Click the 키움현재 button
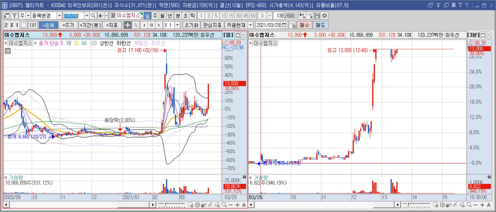The image size is (496, 212). pos(236,25)
